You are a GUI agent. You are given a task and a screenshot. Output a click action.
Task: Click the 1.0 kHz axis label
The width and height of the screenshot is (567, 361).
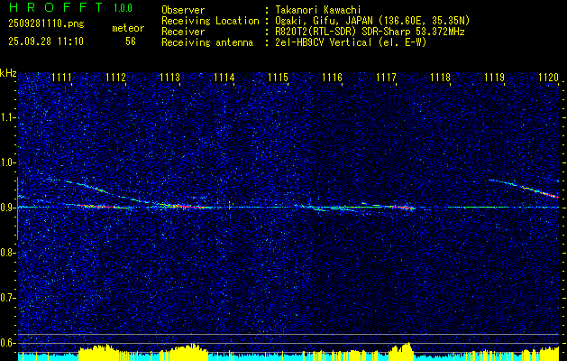click(x=6, y=163)
